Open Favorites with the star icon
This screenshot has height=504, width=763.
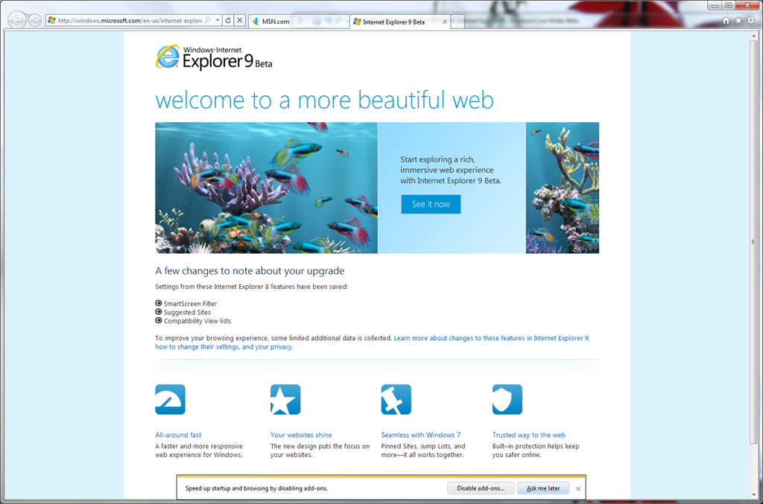(738, 20)
